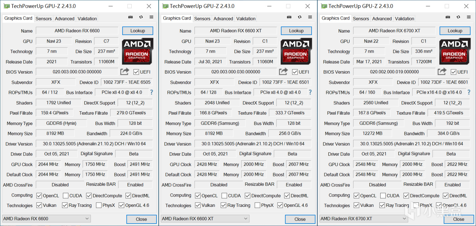Viewport: 476px width, 226px height.
Task: Toggle UEFI checkbox in RX 6700 XT window
Action: pyautogui.click(x=454, y=72)
